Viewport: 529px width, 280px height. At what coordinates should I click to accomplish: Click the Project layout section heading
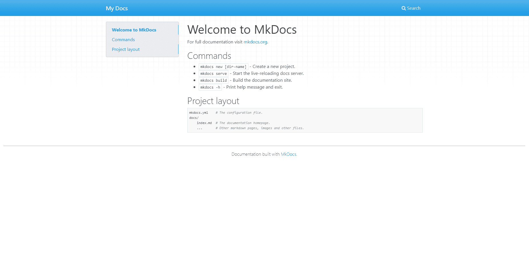click(x=213, y=101)
